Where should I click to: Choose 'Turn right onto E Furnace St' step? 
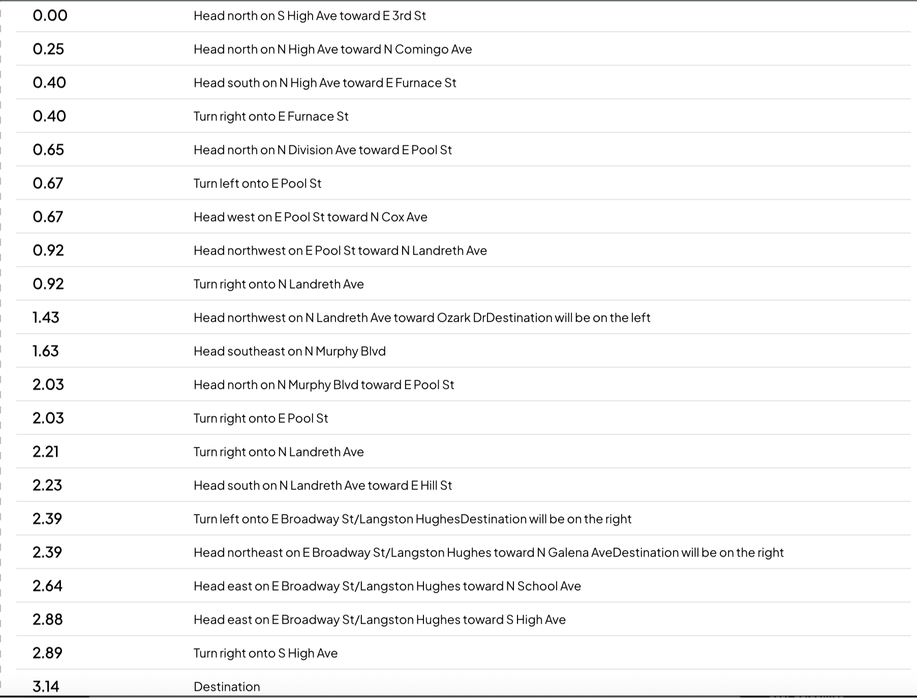click(463, 116)
